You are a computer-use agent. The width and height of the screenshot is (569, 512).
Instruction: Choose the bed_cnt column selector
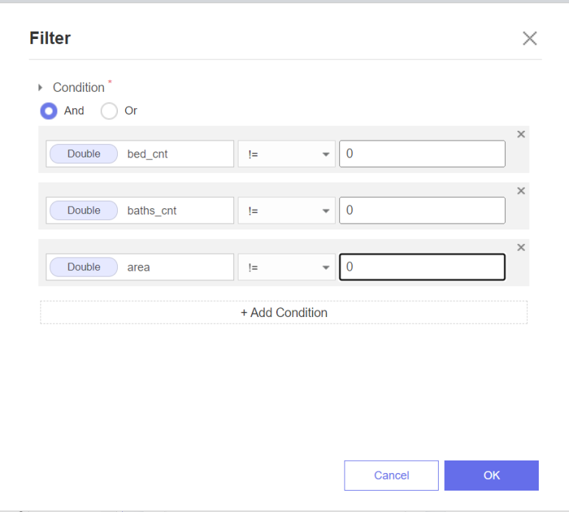(x=140, y=154)
